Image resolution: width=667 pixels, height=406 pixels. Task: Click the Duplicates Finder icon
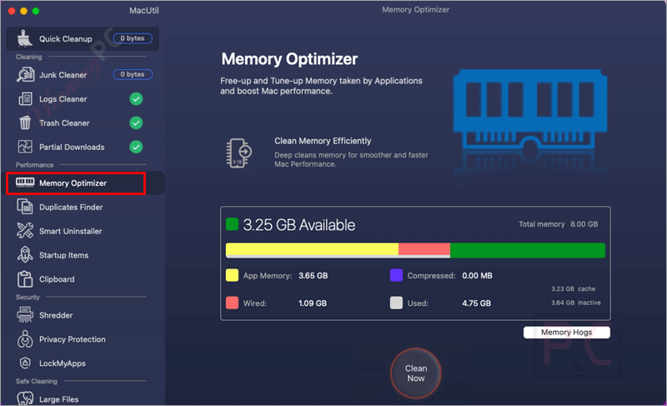pyautogui.click(x=25, y=207)
